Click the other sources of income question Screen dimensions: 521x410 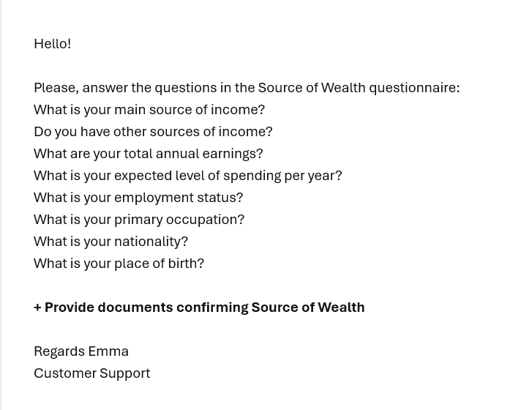point(153,132)
